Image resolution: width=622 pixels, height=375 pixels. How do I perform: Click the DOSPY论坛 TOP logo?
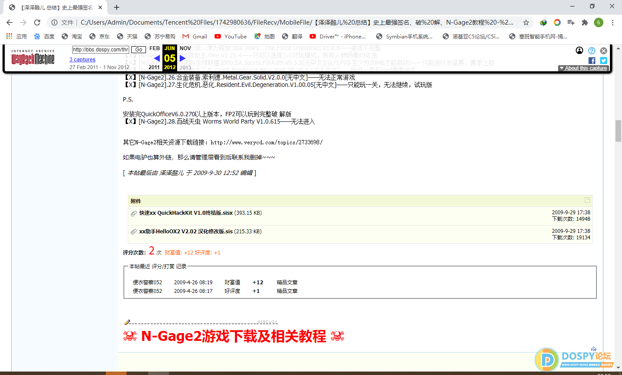point(574,359)
